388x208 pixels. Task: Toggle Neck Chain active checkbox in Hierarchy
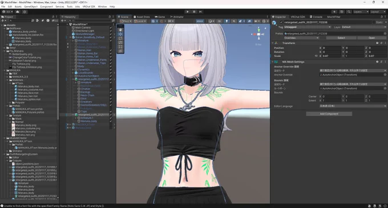pos(111,95)
